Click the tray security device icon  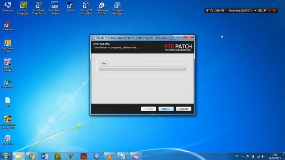[253, 156]
